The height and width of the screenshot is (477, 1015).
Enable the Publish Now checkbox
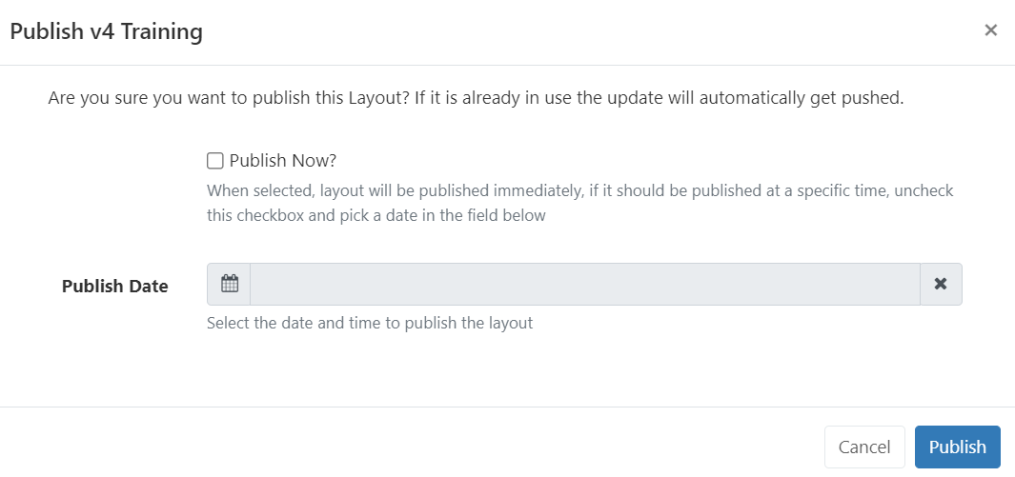(x=215, y=160)
